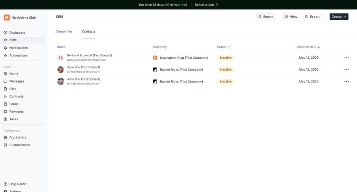
Task: Click email janedoe@assembly.com
Action: click(84, 72)
